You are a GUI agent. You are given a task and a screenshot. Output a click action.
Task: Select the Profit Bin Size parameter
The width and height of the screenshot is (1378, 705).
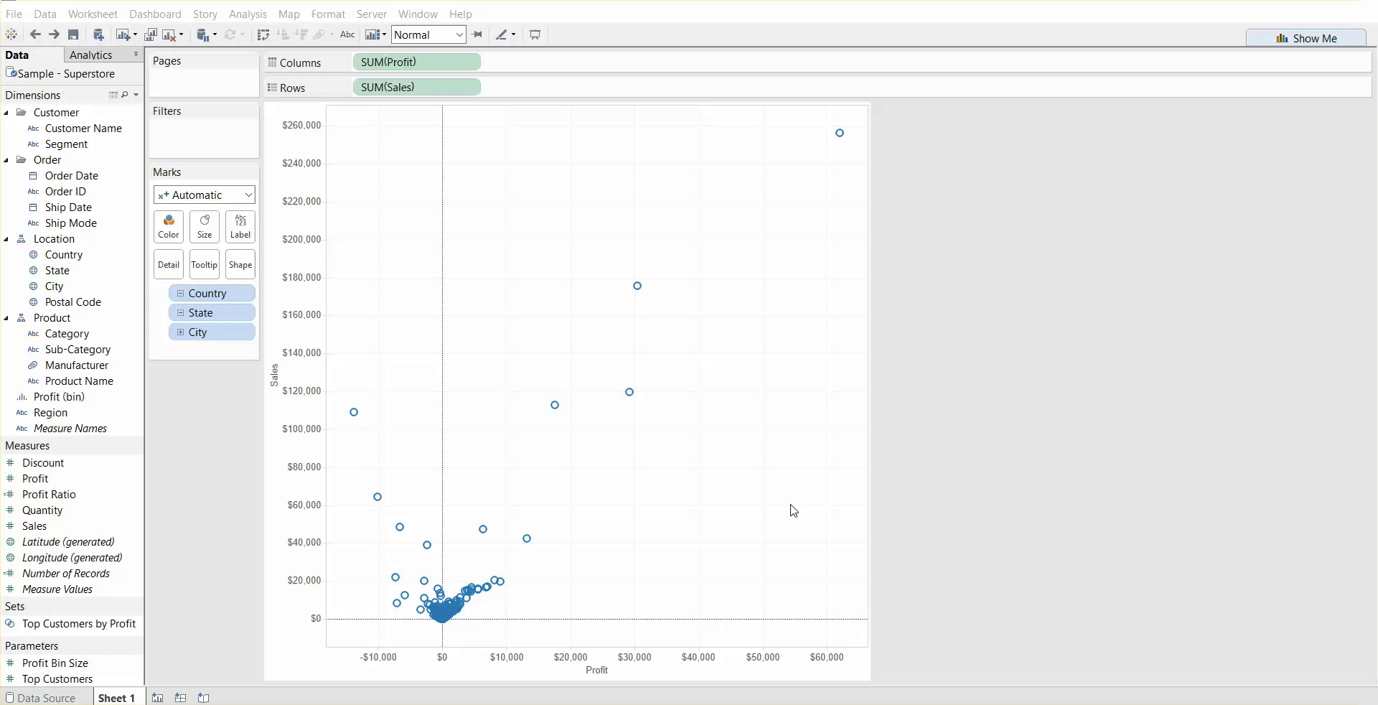pyautogui.click(x=55, y=663)
